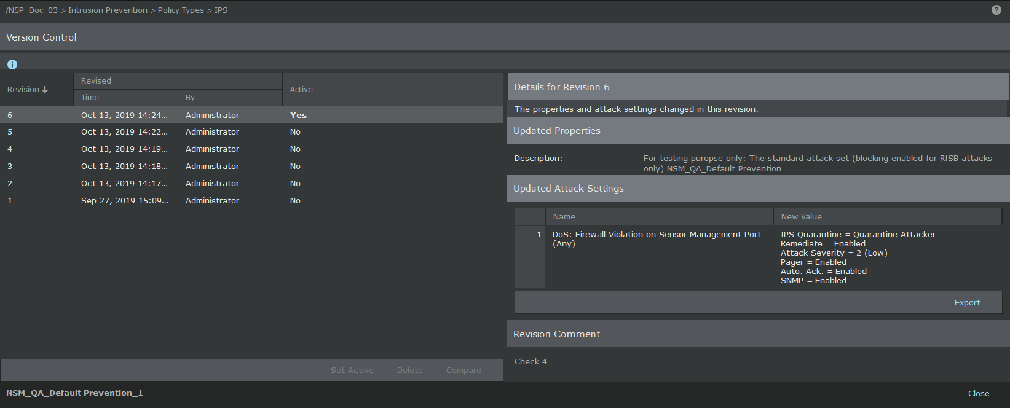Image resolution: width=1010 pixels, height=408 pixels.
Task: Click the SNMP = Enabled value
Action: (813, 281)
